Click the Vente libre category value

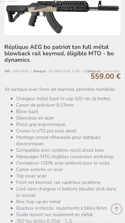pyautogui.click(x=112, y=71)
